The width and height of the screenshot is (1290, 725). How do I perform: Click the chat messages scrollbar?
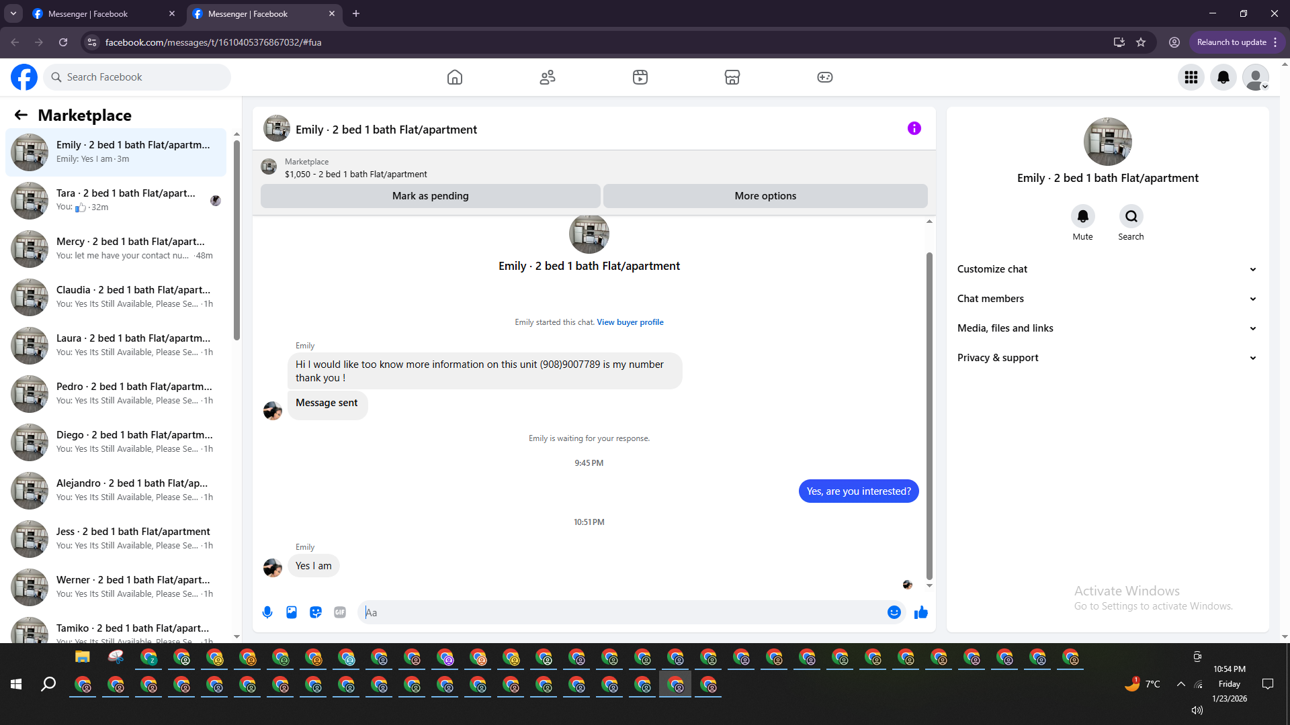929,416
